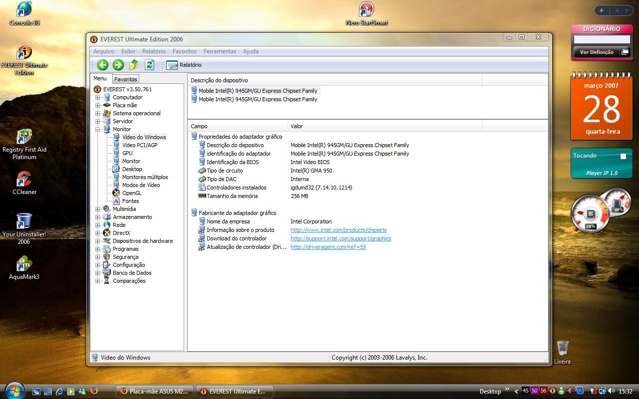Click the Valor column header
The height and width of the screenshot is (399, 639).
[x=385, y=126]
